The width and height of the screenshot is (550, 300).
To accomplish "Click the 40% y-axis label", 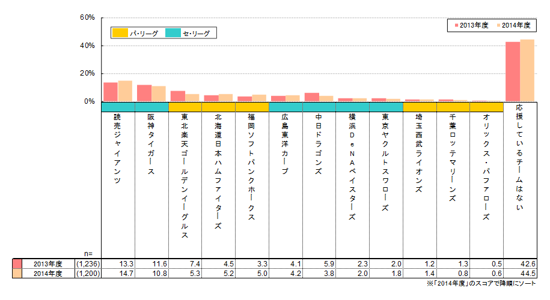I will coord(87,46).
